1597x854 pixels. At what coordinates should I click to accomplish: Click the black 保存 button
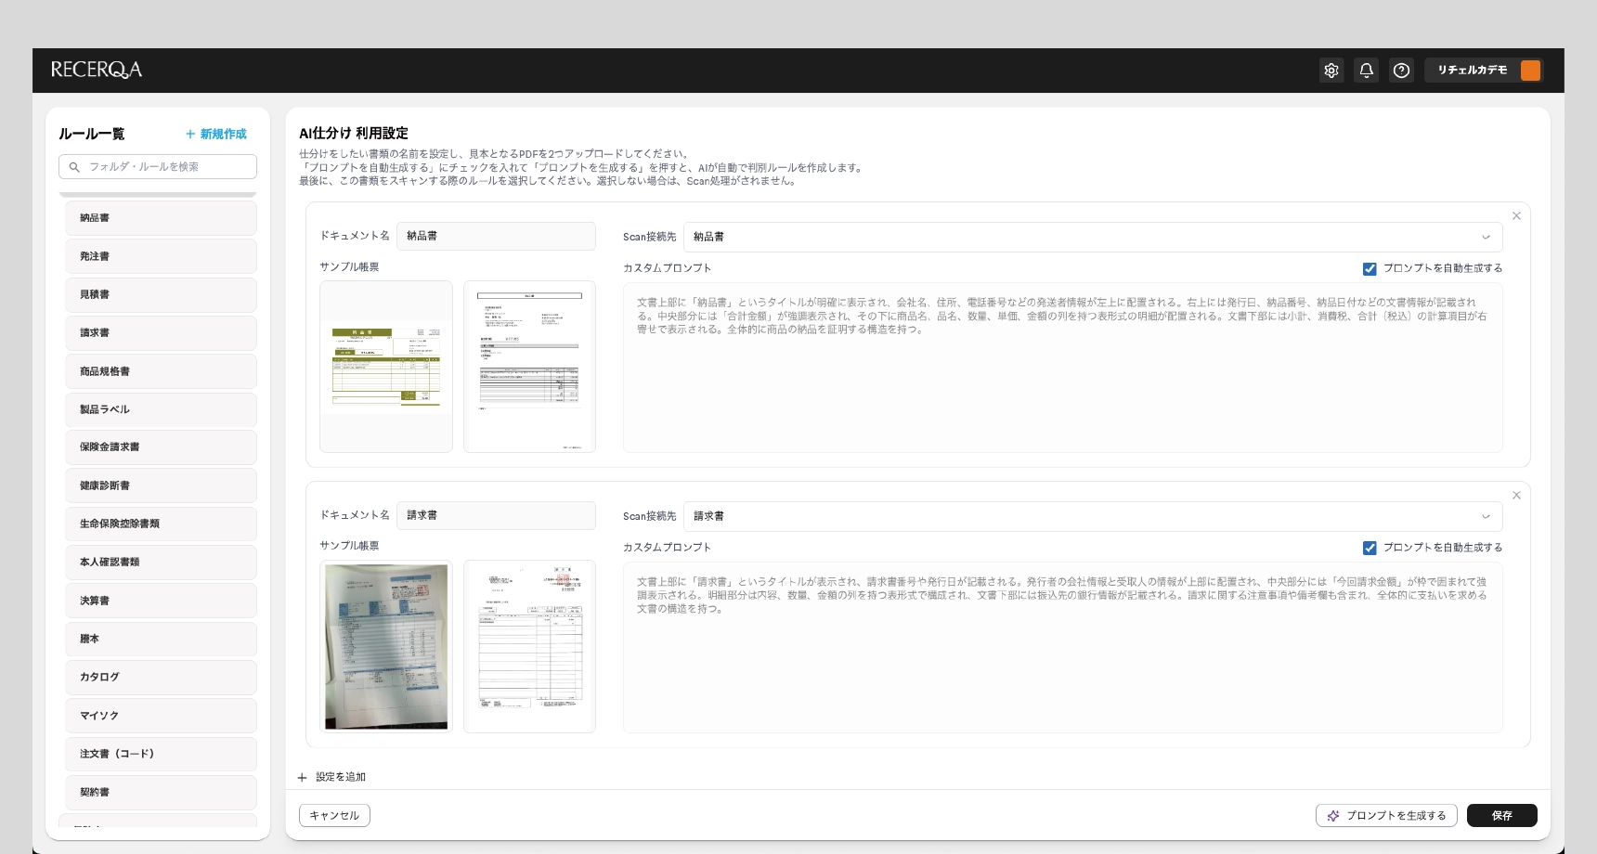point(1501,815)
